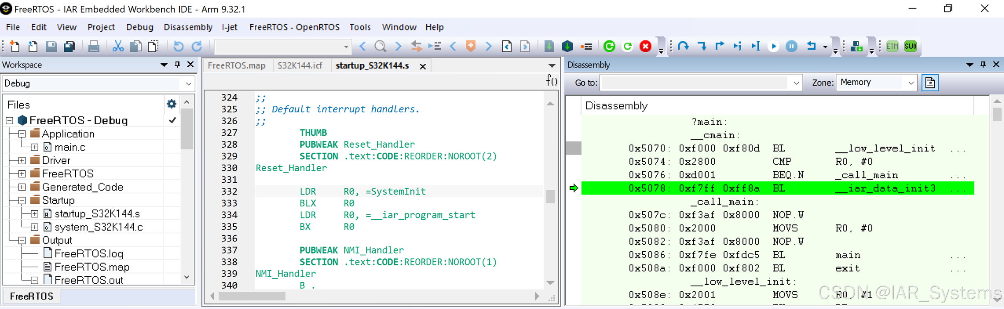Click the function list f() icon

[551, 80]
